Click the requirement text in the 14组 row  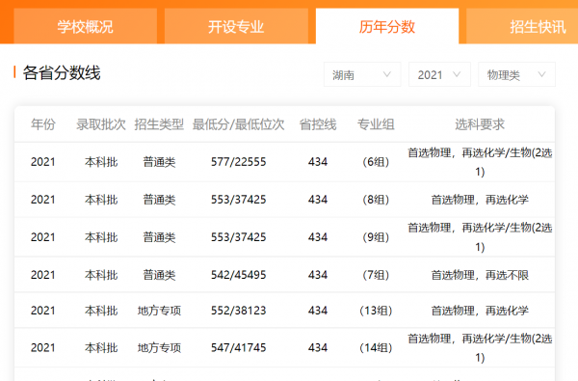point(480,348)
